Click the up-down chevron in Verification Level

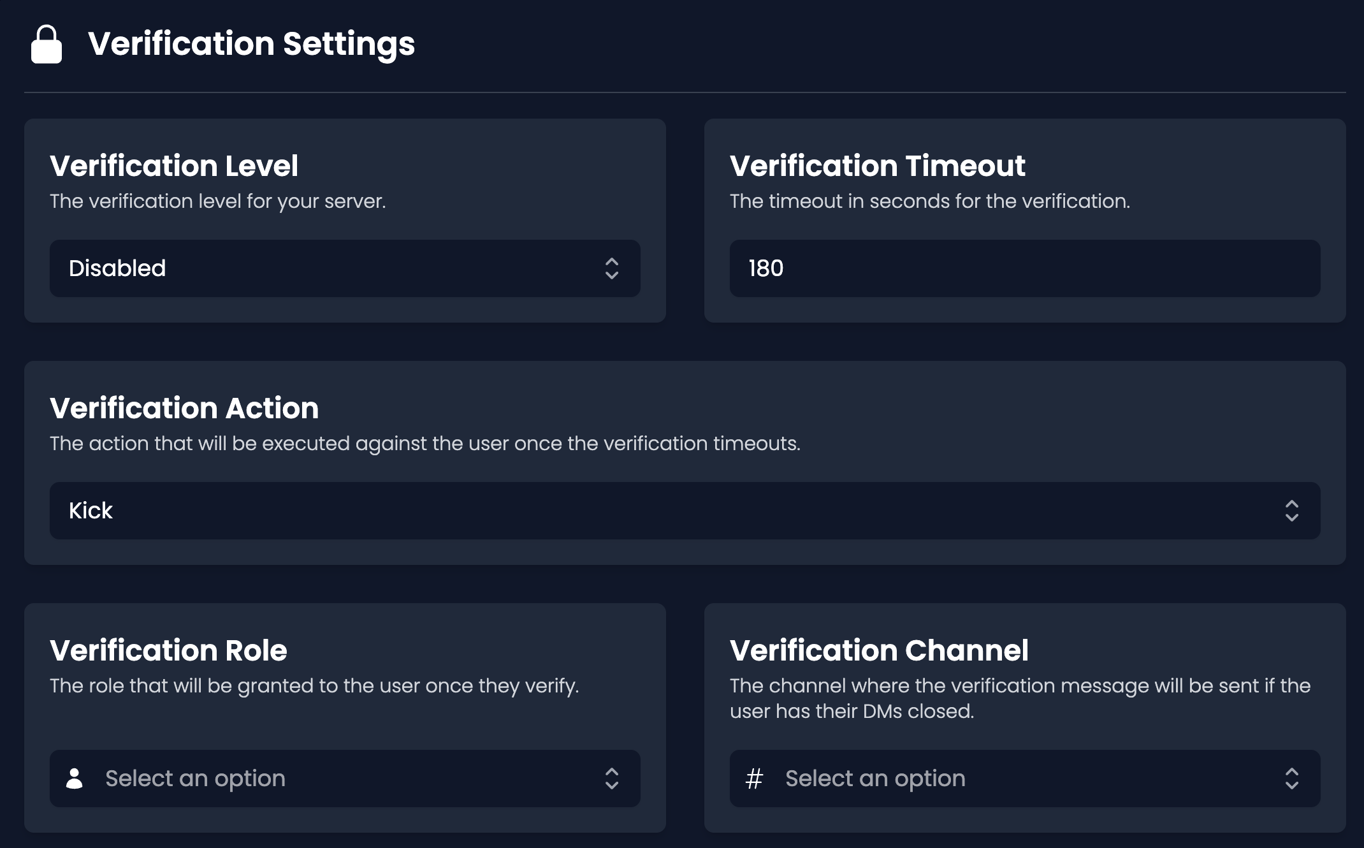coord(612,268)
